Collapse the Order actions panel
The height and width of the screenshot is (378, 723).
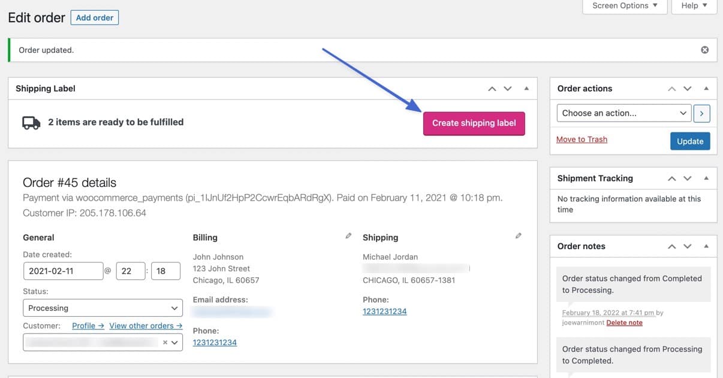tap(706, 89)
